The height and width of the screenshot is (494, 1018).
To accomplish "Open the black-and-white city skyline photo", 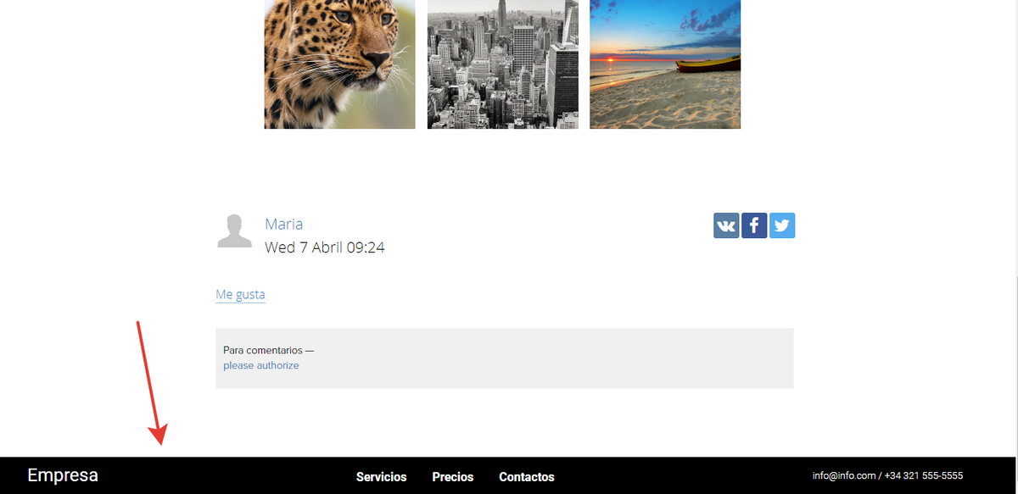I will pos(503,64).
